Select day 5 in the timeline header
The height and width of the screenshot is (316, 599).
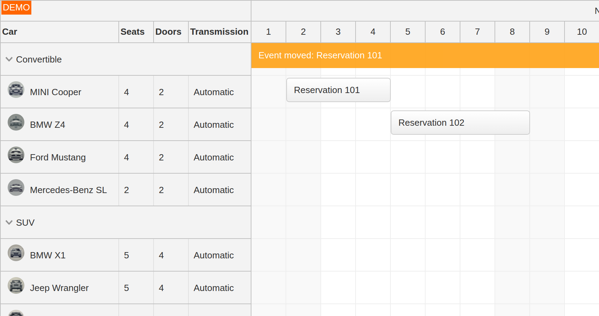click(x=408, y=32)
